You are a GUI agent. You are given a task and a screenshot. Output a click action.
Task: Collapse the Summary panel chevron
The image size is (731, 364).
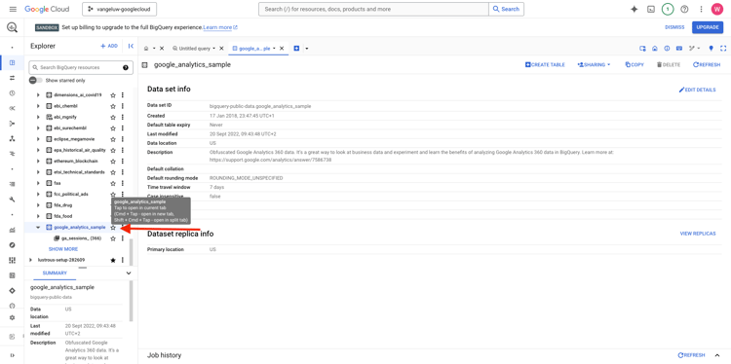pos(129,273)
